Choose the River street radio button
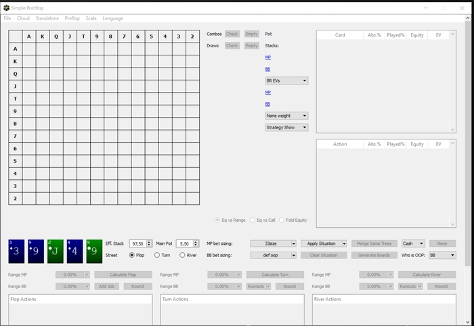The width and height of the screenshot is (474, 326). point(182,255)
